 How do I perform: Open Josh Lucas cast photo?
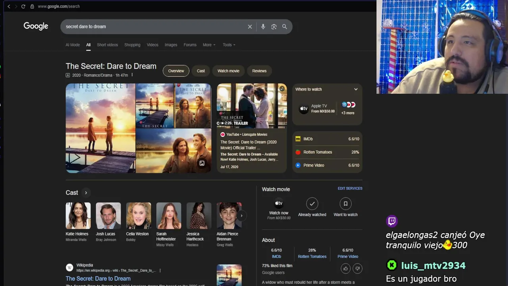108,216
